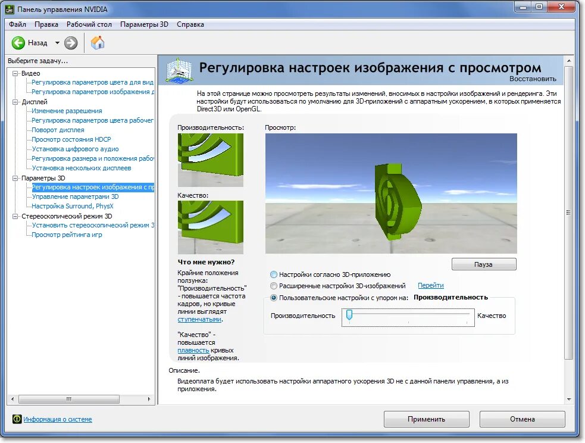Collapse the Дисплей tree node
The image size is (585, 443).
[x=15, y=102]
